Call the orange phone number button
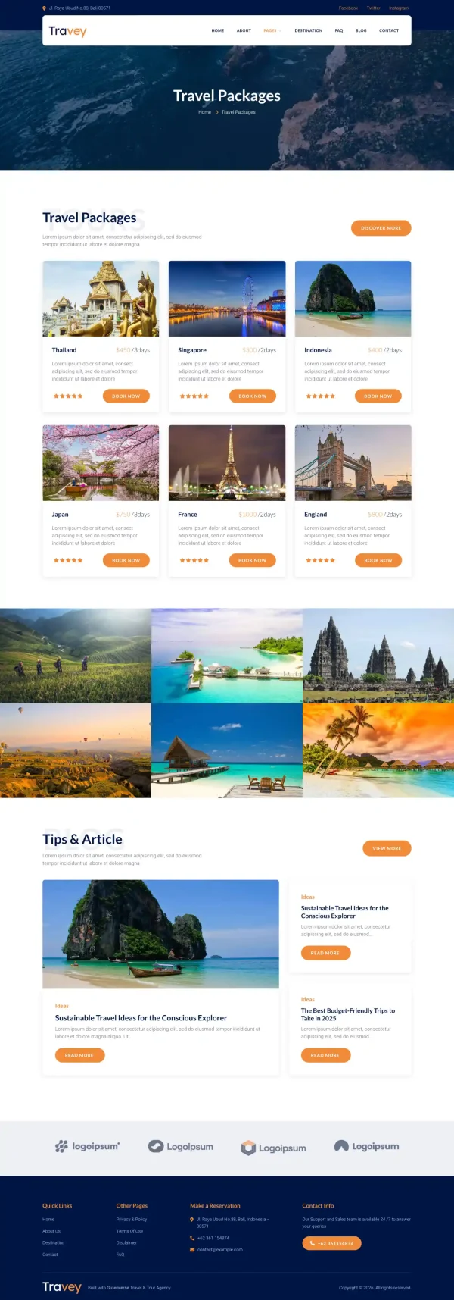Image resolution: width=454 pixels, height=1300 pixels. point(331,1243)
